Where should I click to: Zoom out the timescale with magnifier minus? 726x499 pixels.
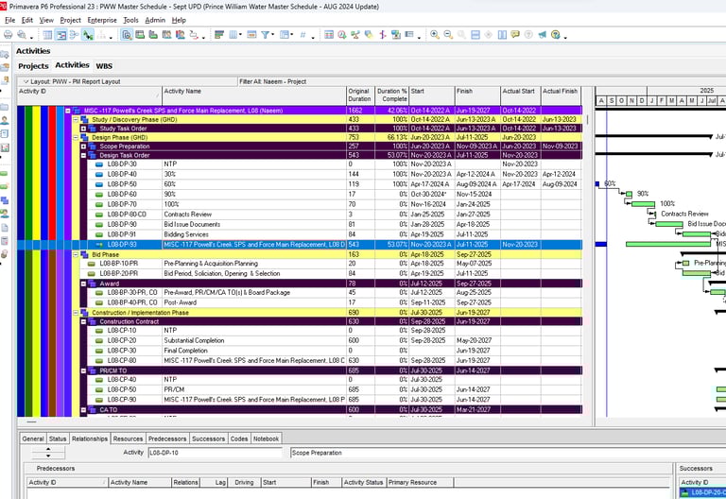tap(448, 35)
